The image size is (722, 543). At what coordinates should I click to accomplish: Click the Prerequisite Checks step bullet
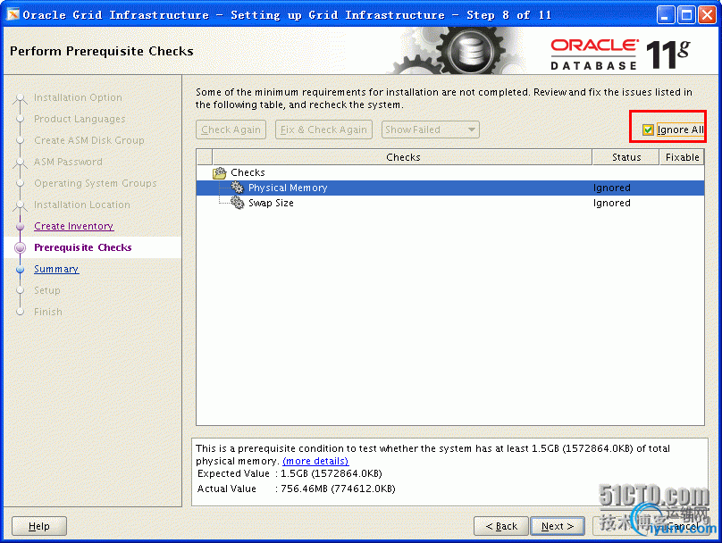click(x=21, y=248)
